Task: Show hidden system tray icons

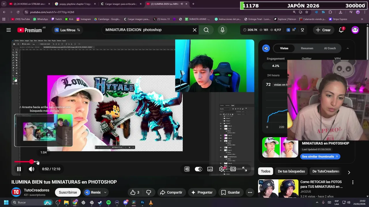Action: (x=317, y=202)
